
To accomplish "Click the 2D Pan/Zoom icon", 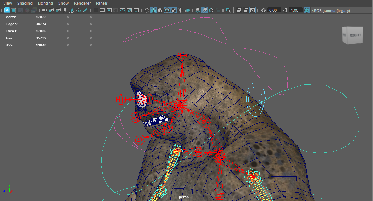I will point(78,10).
